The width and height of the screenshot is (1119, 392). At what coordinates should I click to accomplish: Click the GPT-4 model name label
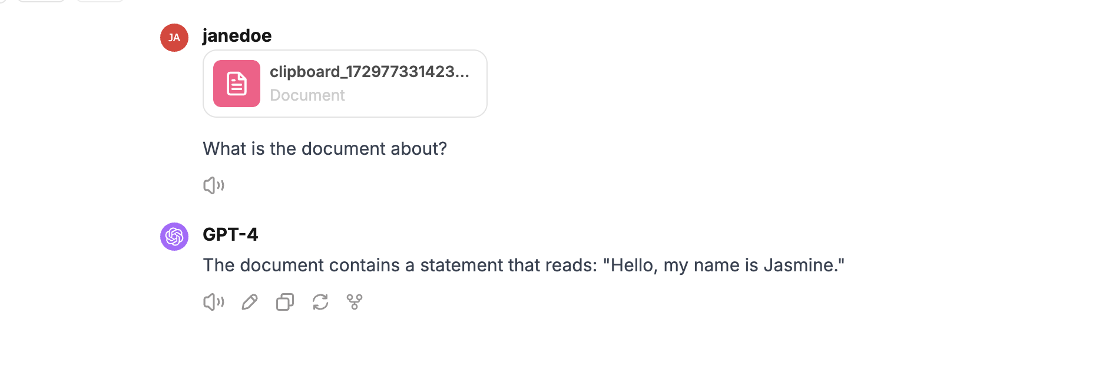click(230, 235)
